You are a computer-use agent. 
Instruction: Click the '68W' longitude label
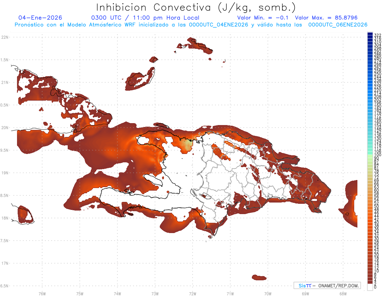click(x=343, y=293)
